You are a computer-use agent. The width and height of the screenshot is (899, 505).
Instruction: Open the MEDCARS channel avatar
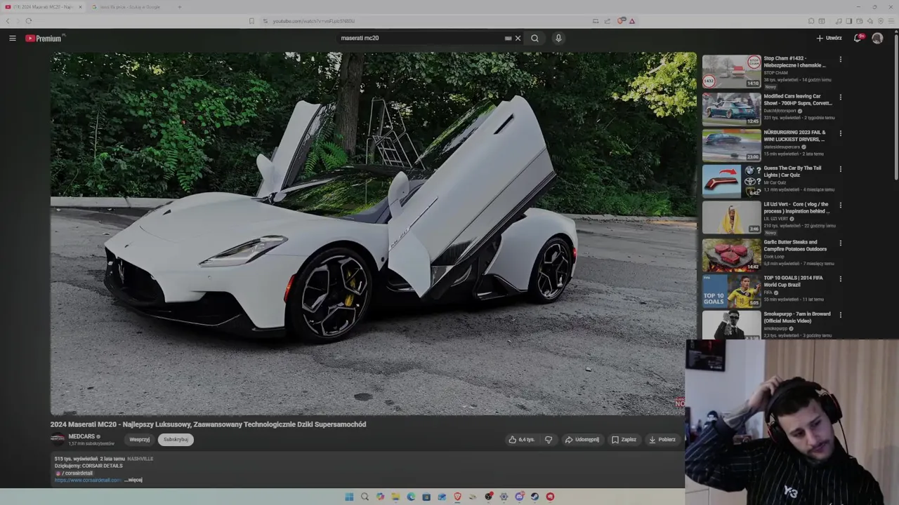[58, 440]
